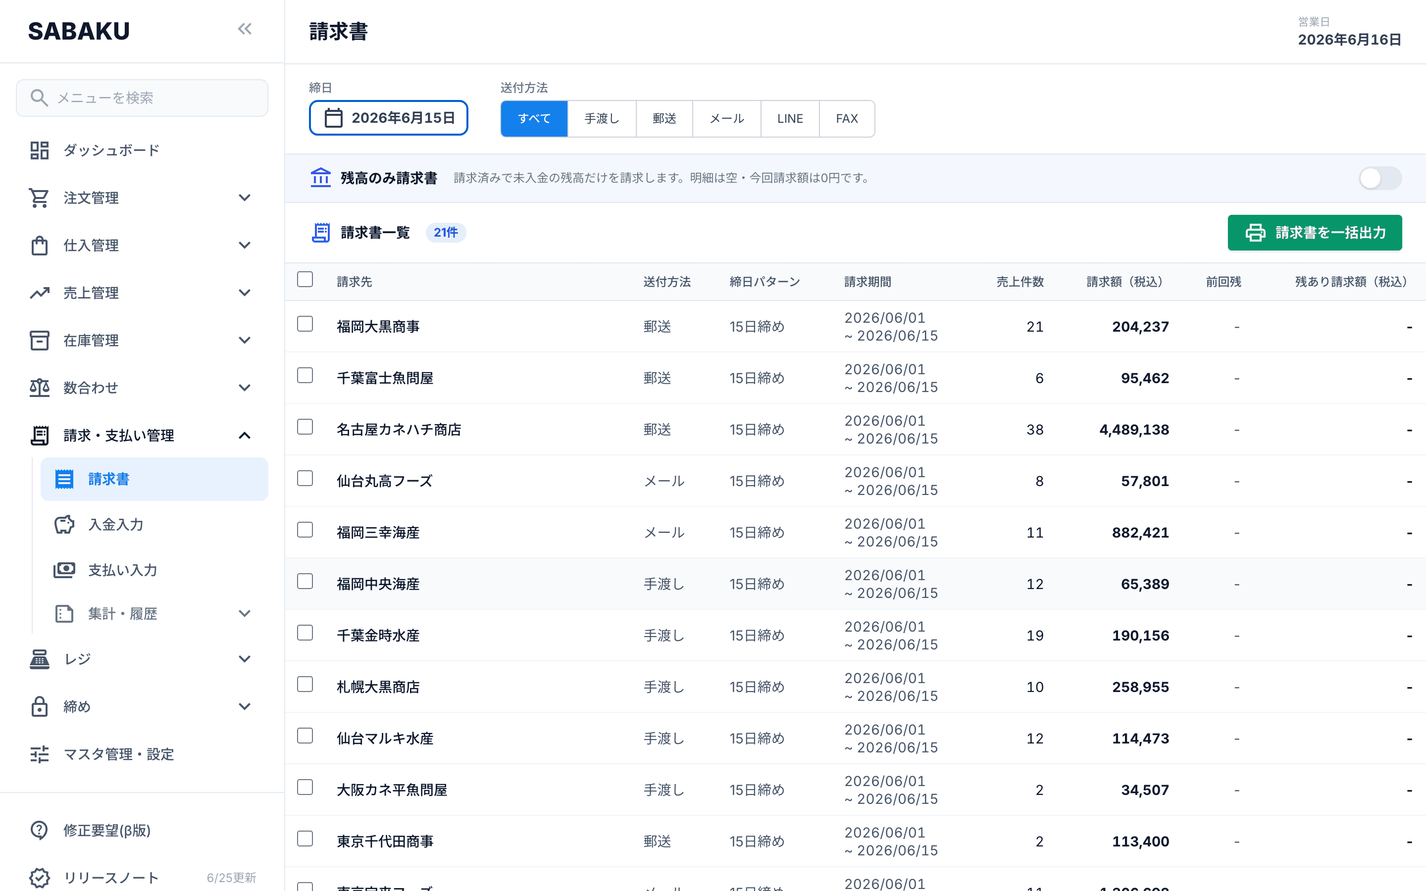Click the 集計・履歴 file icon
The height and width of the screenshot is (891, 1426).
64,613
